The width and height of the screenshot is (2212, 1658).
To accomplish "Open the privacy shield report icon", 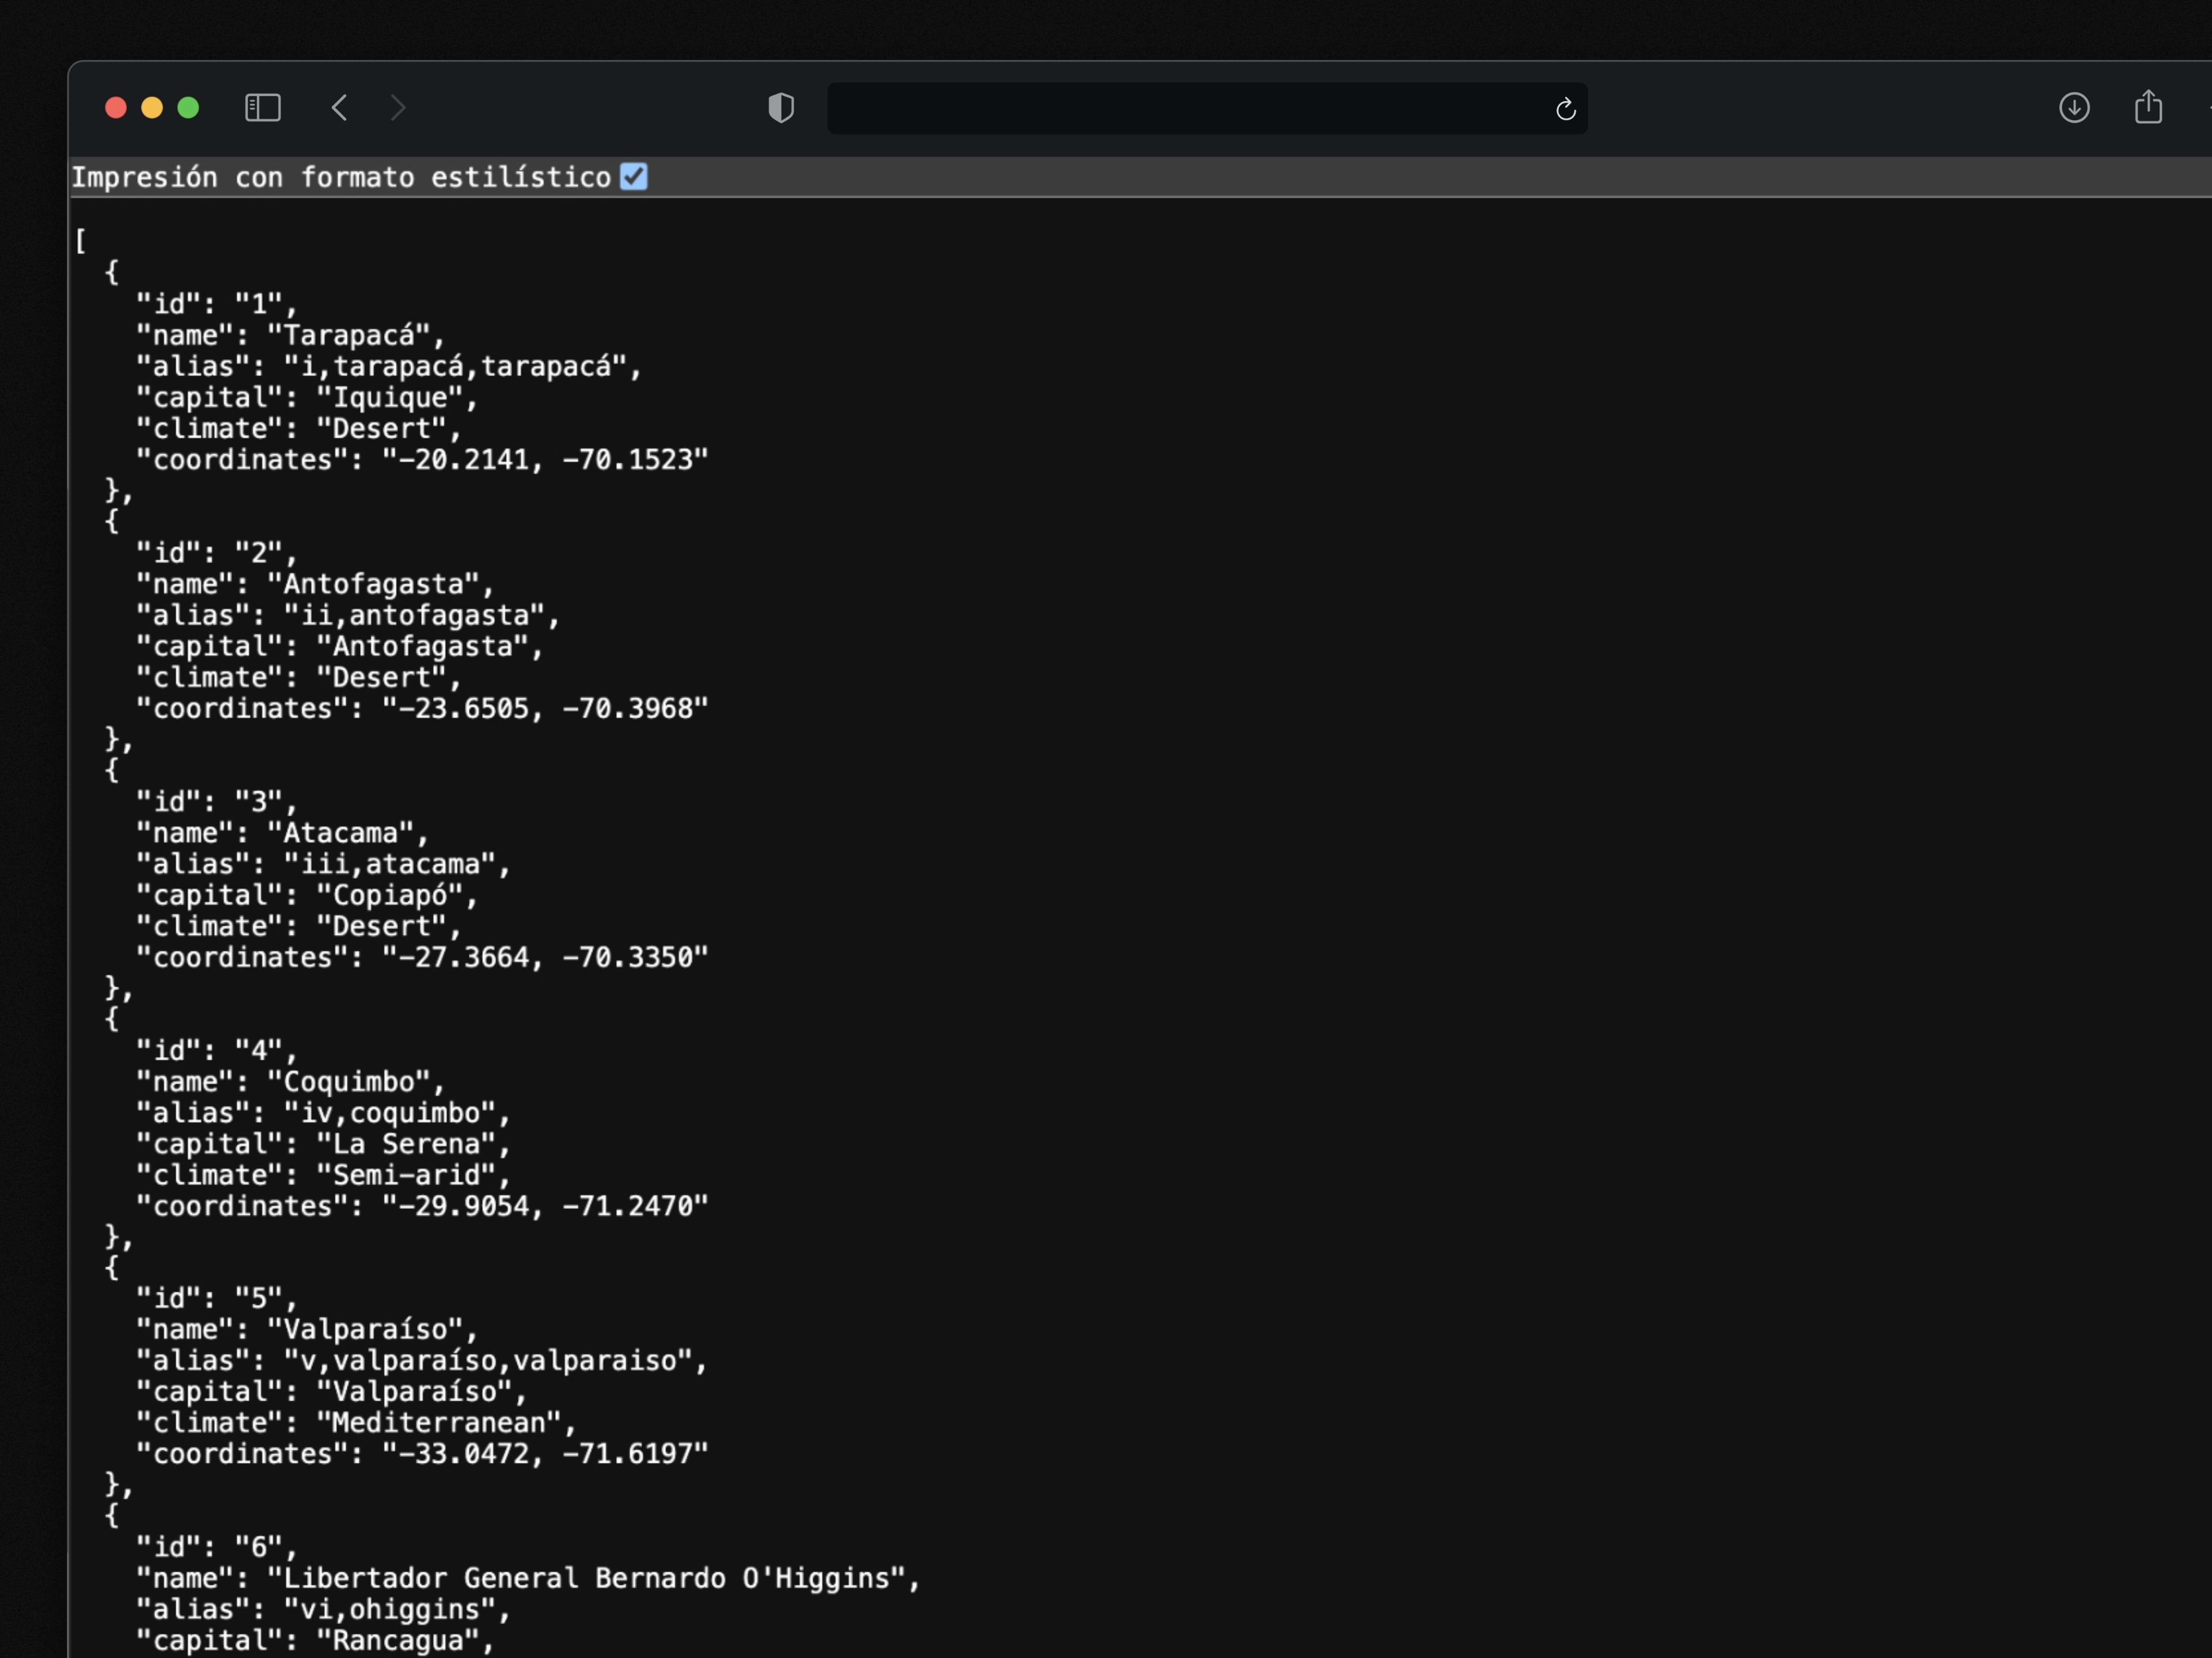I will click(x=781, y=108).
